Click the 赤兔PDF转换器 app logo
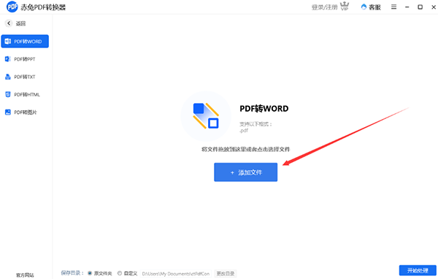Viewport: 438px width, 279px height. pos(12,7)
